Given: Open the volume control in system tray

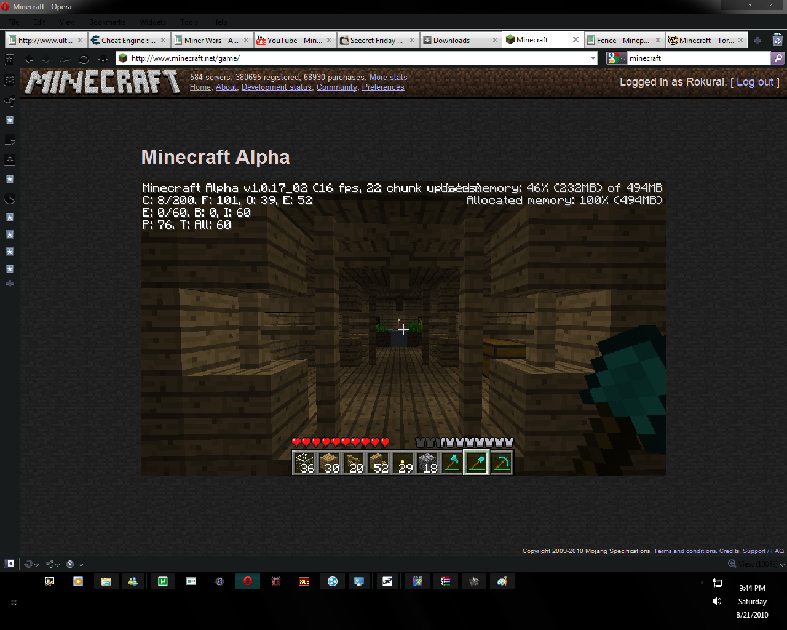Looking at the screenshot, I should [717, 601].
